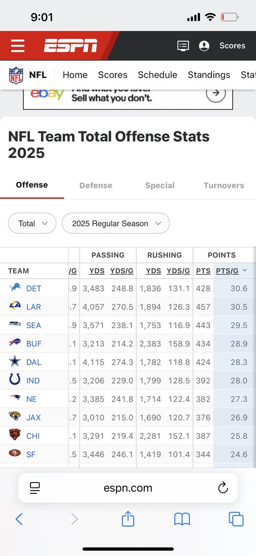Viewport: 256px width, 556px height.
Task: Switch to the Defense tab
Action: tap(95, 185)
